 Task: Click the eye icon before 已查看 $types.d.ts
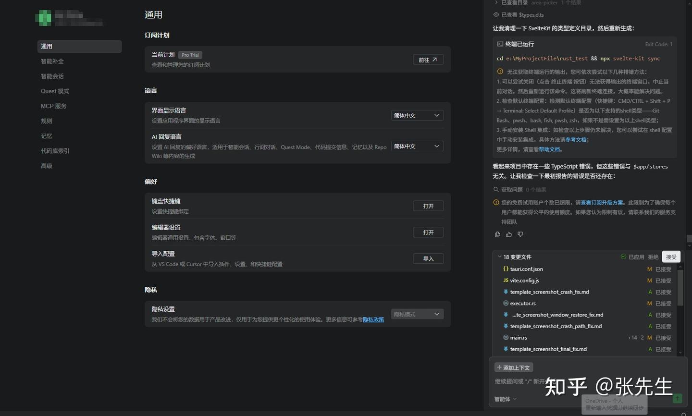coord(496,15)
